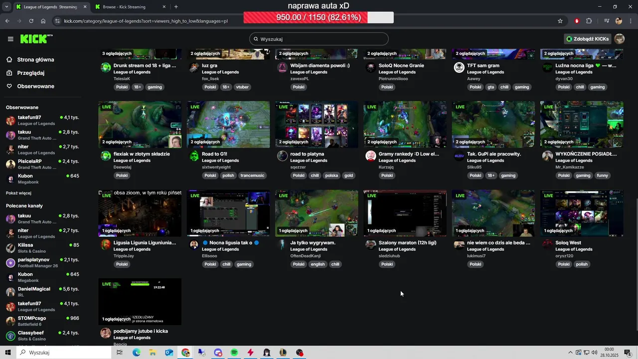Screen dimensions: 638x359
Task: Click the vtuber tag under luz gra
Action: [x=242, y=87]
